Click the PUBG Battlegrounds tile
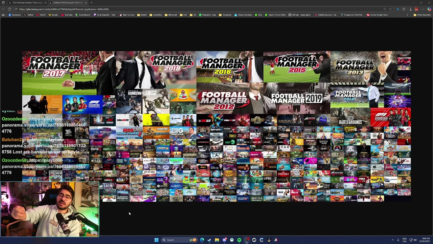 (350, 117)
